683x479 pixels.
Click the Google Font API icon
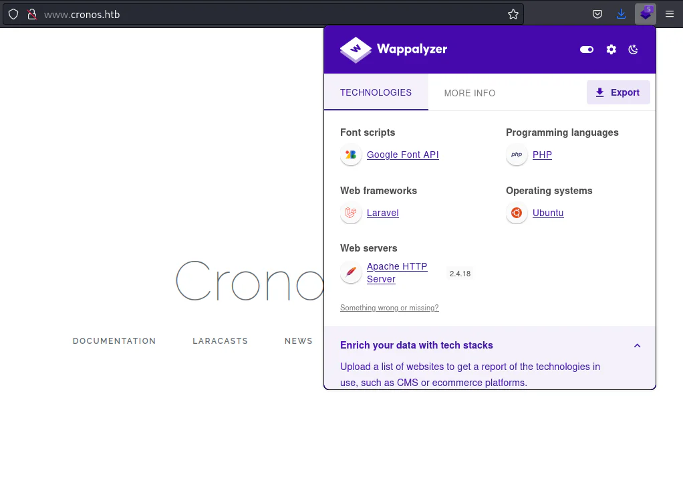pyautogui.click(x=351, y=155)
